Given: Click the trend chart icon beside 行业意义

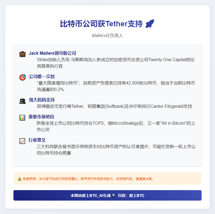Looking at the screenshot, I should (22, 141).
